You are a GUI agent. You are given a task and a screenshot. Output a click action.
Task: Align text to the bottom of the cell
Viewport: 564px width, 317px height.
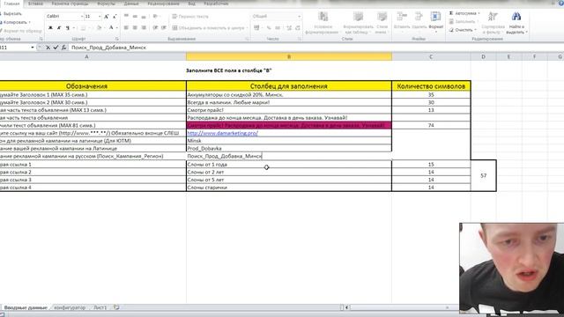coord(144,17)
